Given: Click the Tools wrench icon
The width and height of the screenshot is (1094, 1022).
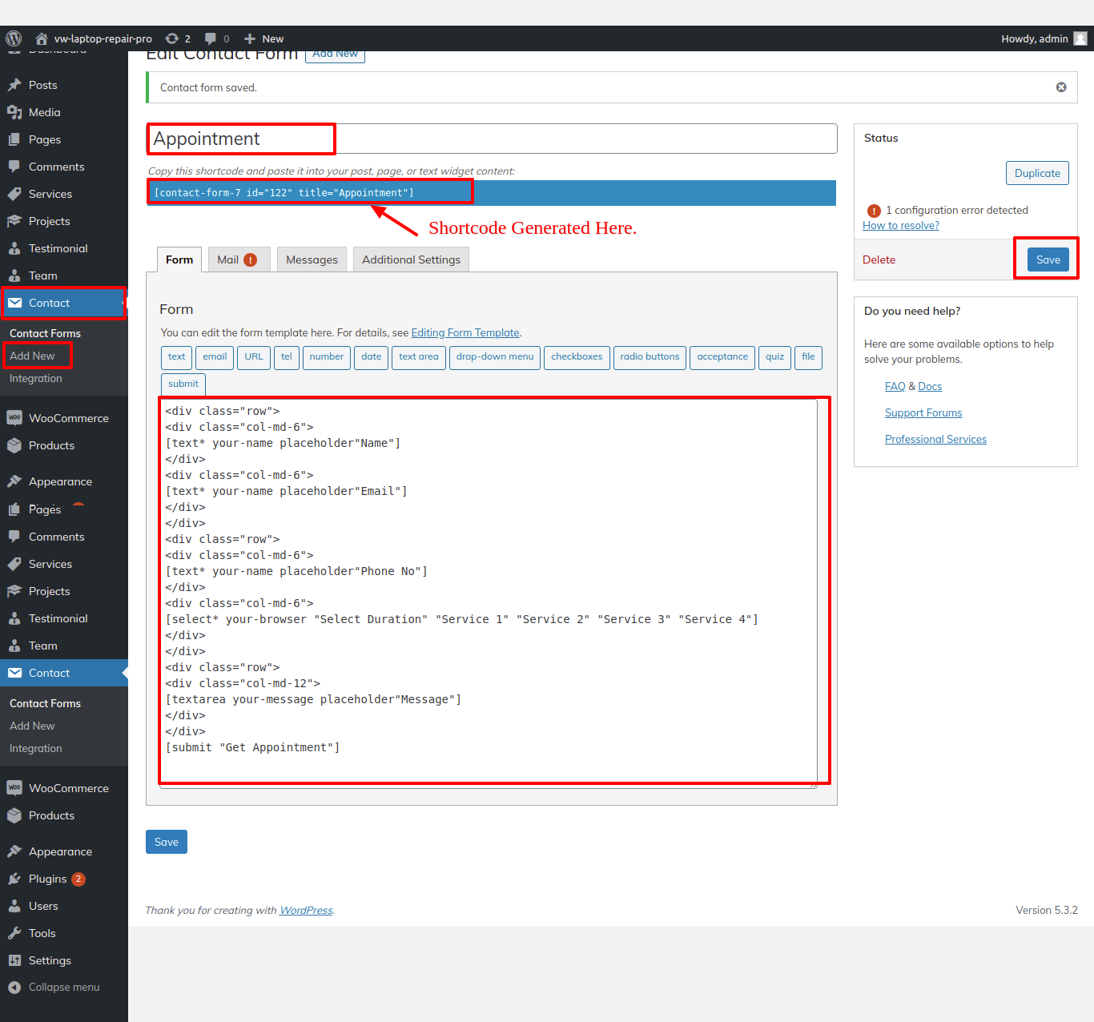Looking at the screenshot, I should click(14, 933).
